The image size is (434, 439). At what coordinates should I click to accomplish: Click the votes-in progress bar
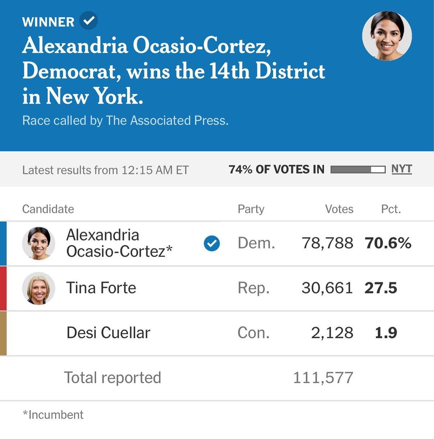[x=358, y=170]
